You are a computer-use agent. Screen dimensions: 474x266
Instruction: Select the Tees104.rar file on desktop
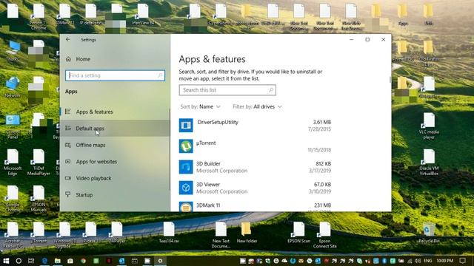click(169, 233)
